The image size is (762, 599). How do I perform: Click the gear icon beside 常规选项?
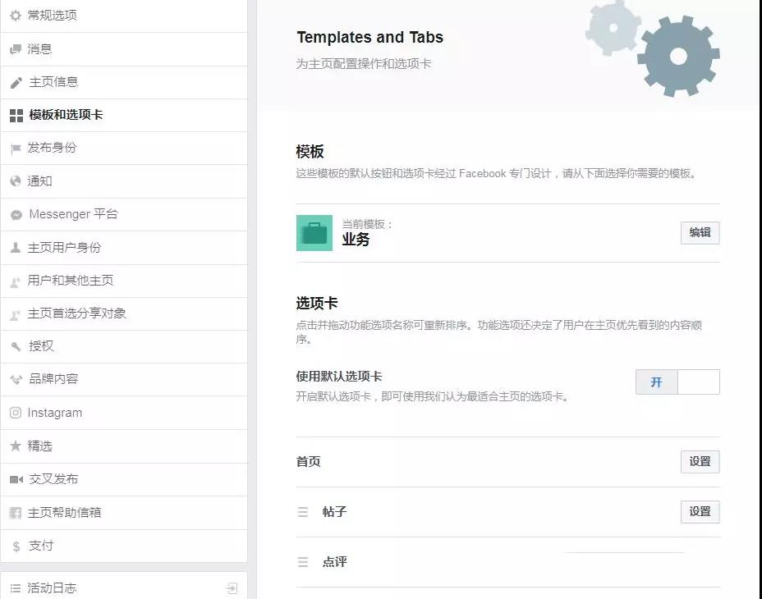click(x=16, y=16)
